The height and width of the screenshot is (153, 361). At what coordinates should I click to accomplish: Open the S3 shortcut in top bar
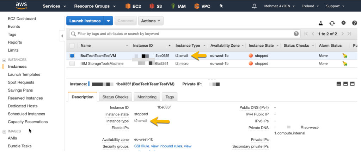(155, 6)
